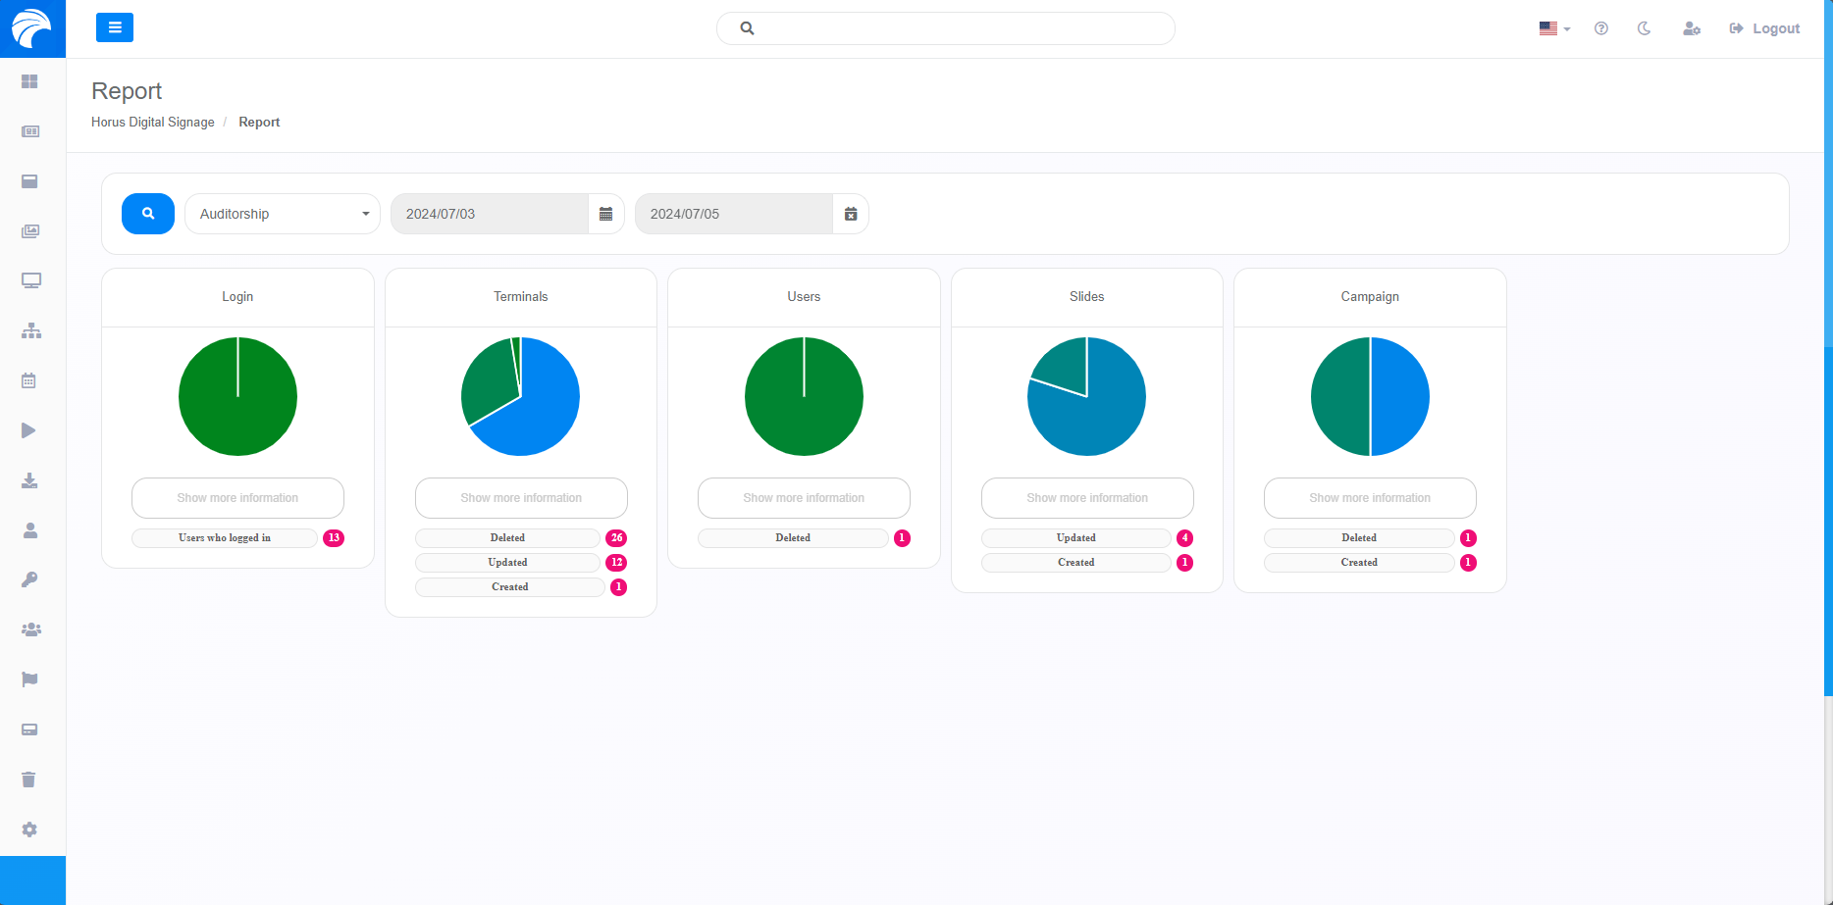Toggle the sidebar with the hamburger button

point(115,27)
